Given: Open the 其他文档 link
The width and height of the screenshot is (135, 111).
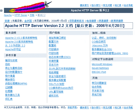Looking at the screenshot, I should [97, 95].
